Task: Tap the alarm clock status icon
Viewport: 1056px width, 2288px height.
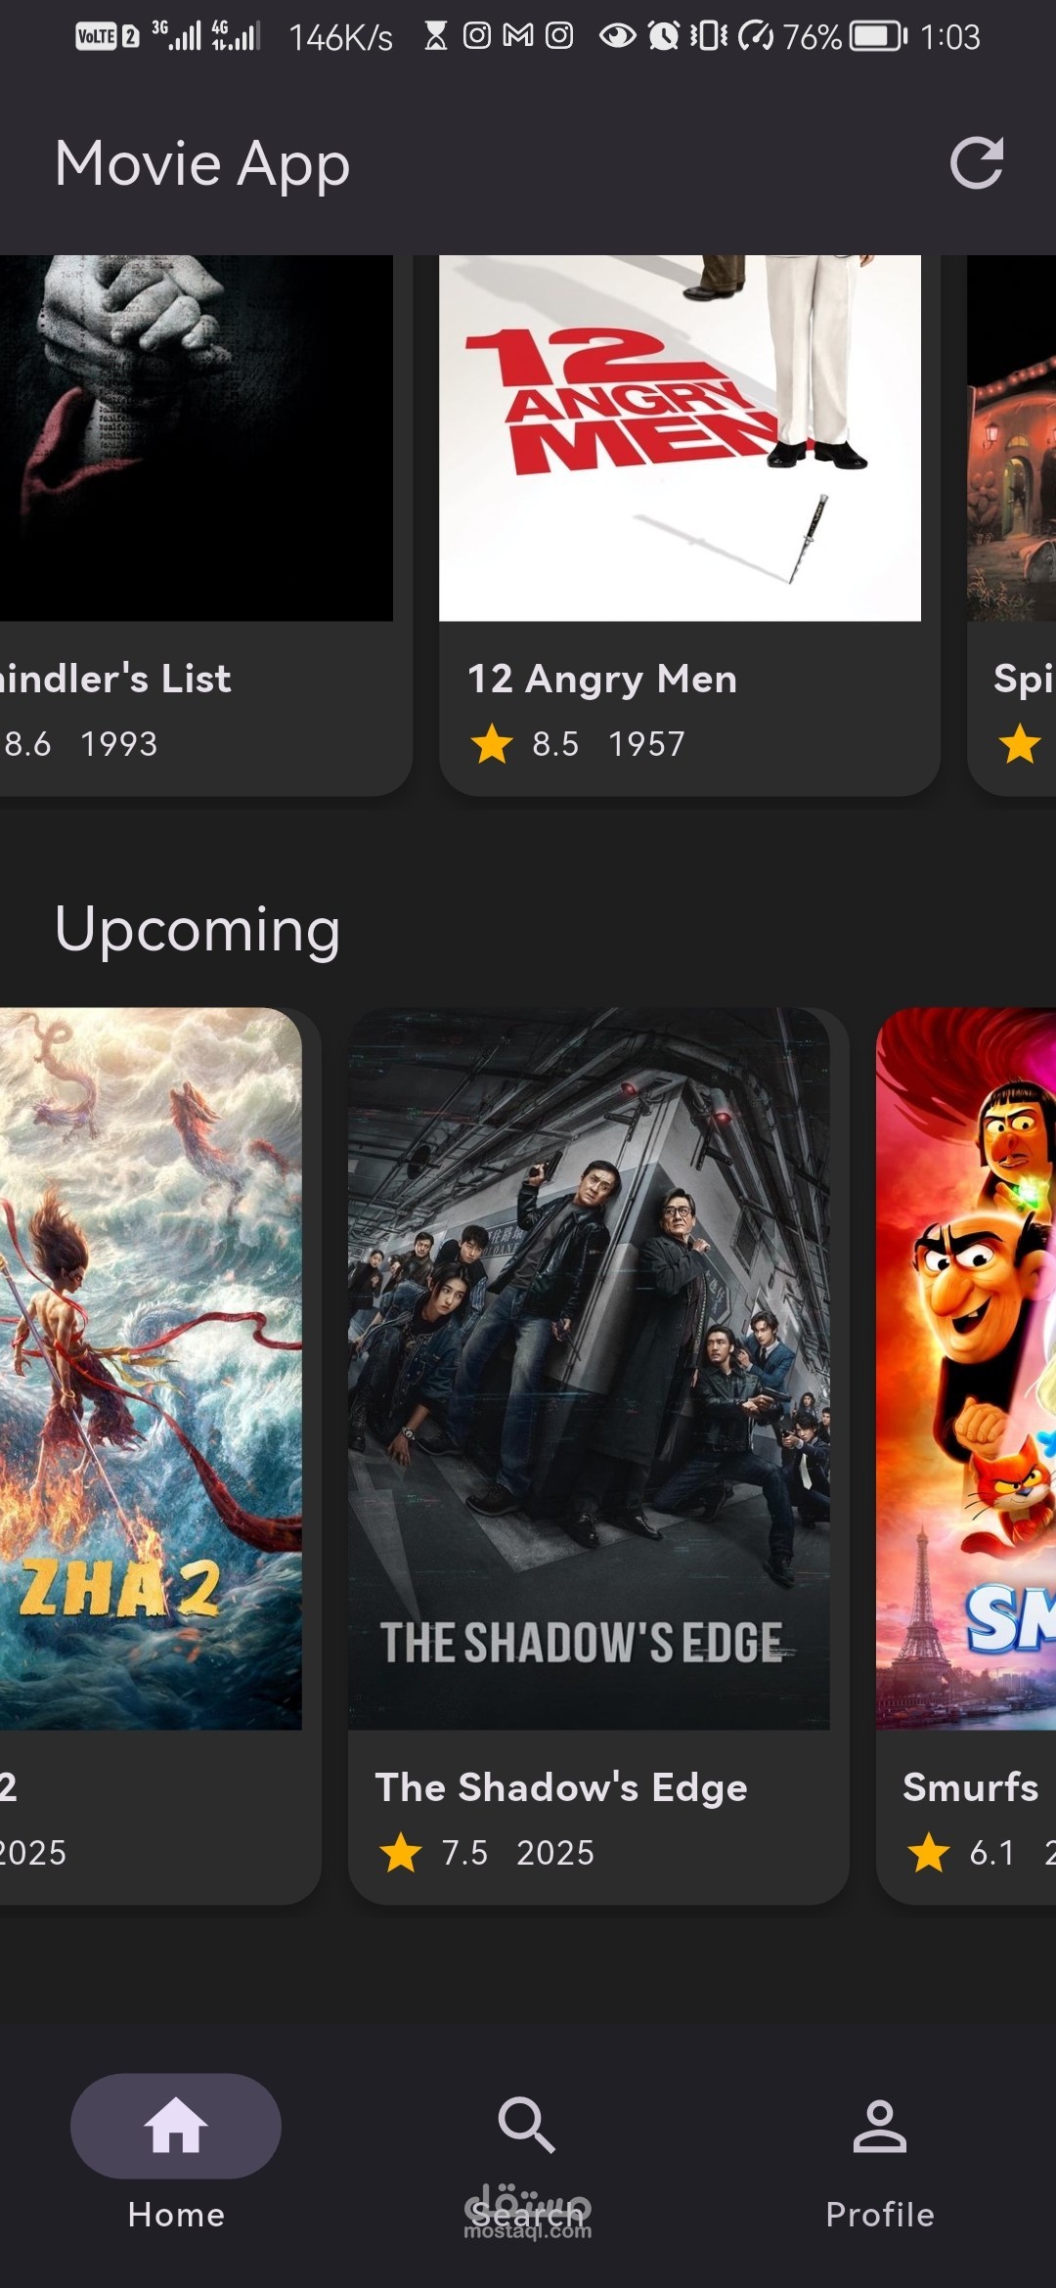Action: [664, 36]
